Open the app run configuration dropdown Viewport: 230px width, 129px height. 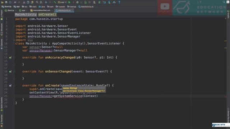62,3
